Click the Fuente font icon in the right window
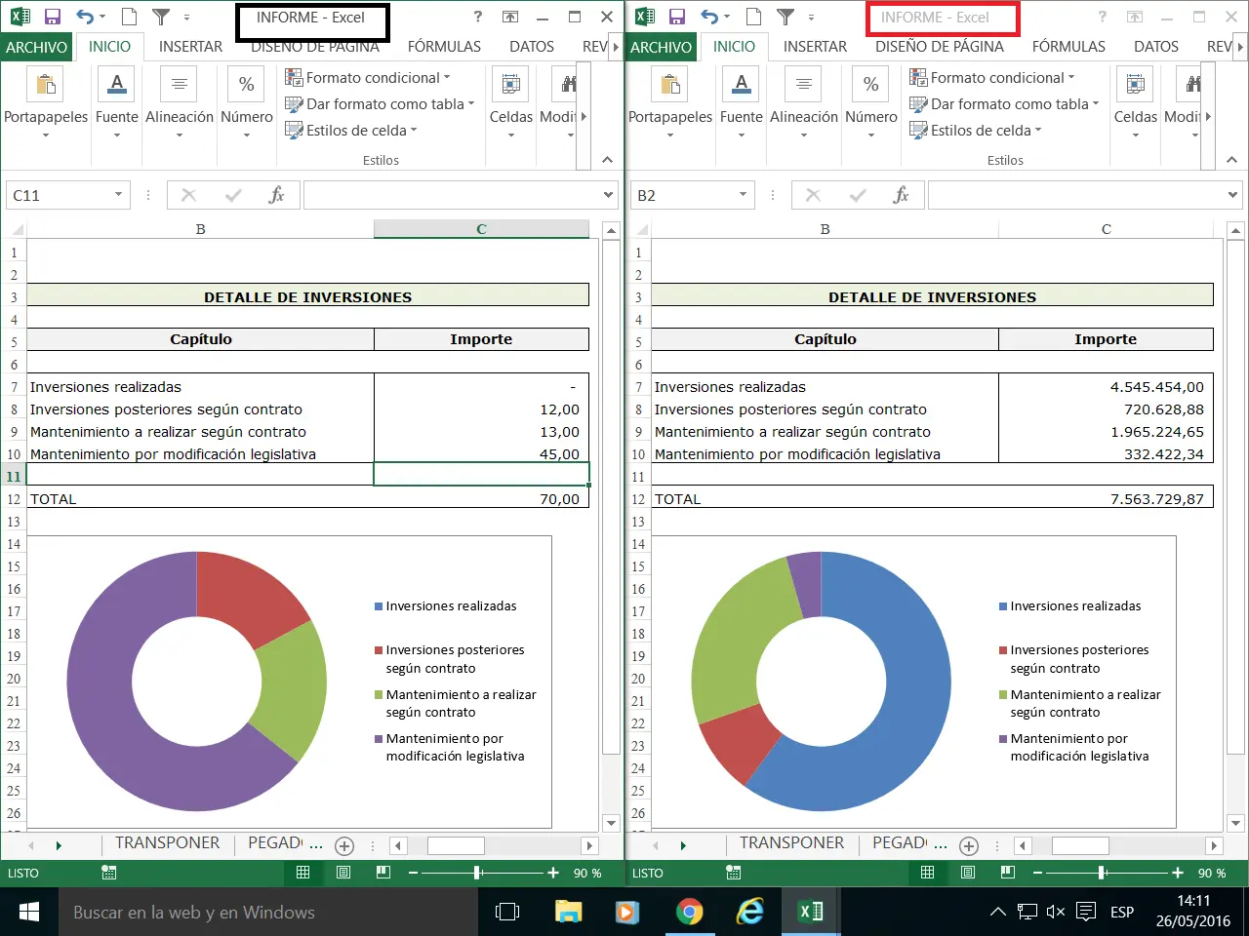 [741, 85]
